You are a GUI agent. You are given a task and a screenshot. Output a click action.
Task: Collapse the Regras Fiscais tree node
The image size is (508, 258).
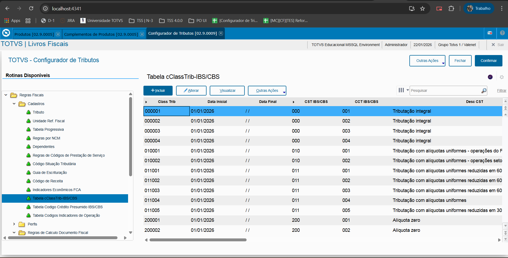pyautogui.click(x=6, y=95)
